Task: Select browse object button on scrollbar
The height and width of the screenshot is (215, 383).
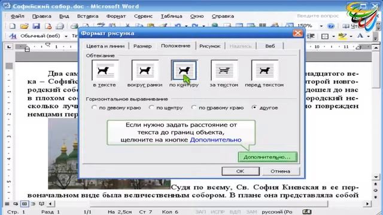Action: point(375,191)
